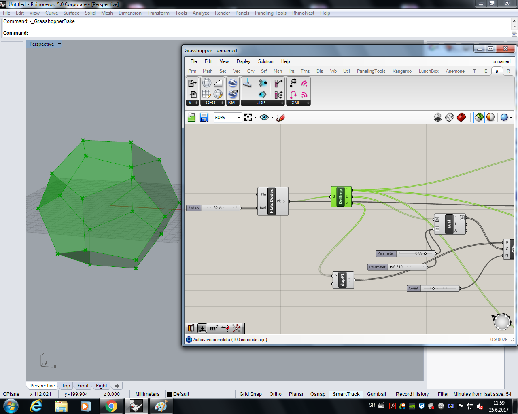Select the green DeBrep component
The image size is (518, 414).
point(342,196)
